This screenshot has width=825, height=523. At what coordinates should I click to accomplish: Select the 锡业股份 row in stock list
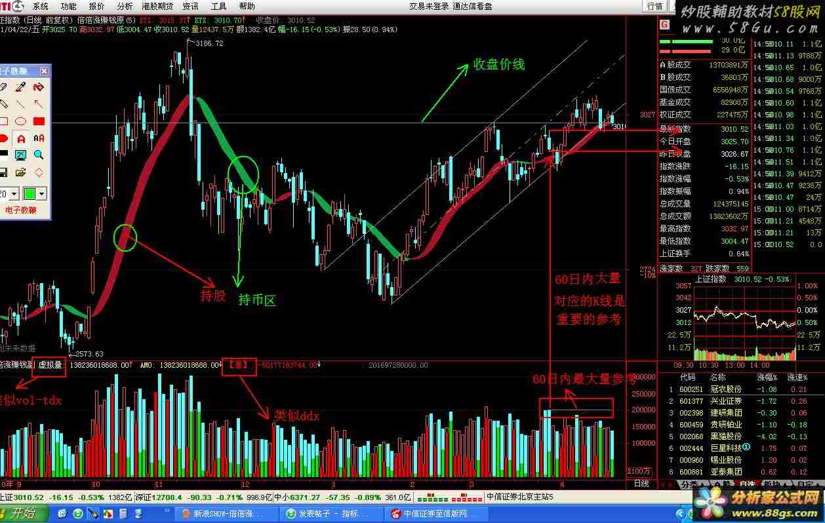741,460
